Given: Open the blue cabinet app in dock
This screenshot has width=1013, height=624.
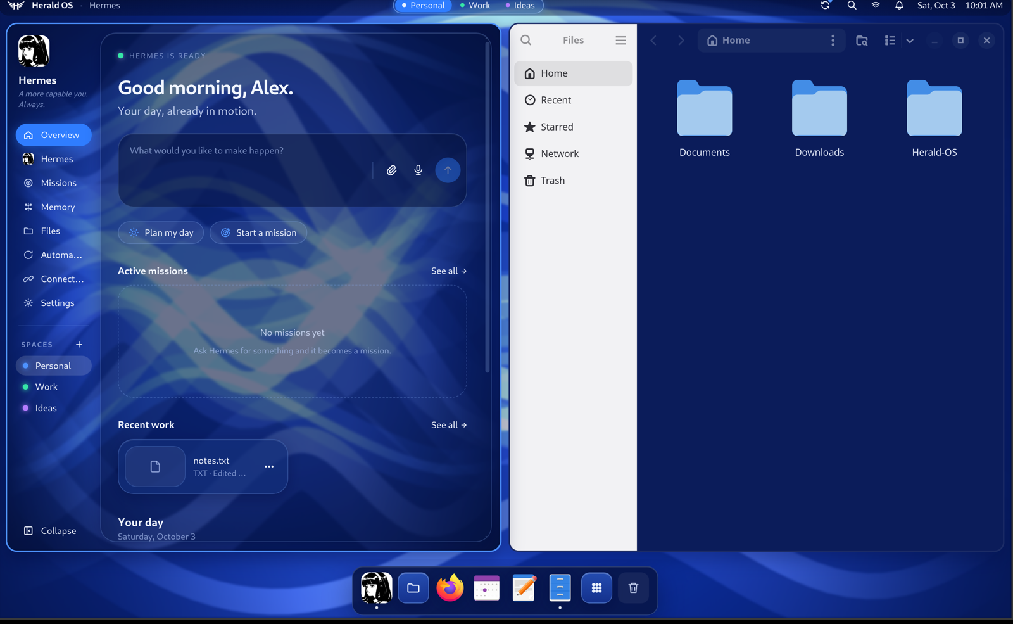Looking at the screenshot, I should click(x=560, y=588).
